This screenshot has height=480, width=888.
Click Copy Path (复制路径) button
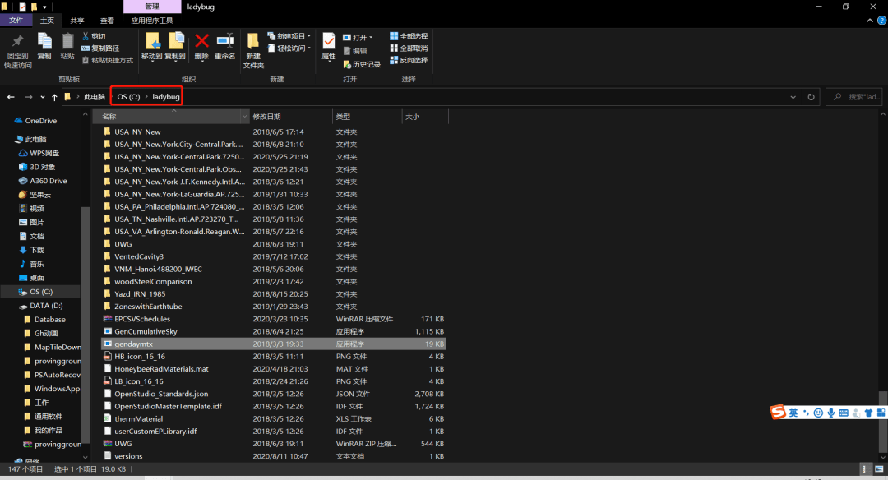tap(104, 48)
